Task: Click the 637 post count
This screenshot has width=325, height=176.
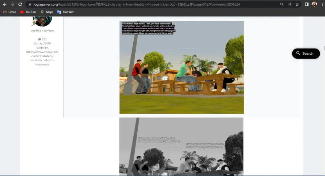Action: tap(42, 39)
